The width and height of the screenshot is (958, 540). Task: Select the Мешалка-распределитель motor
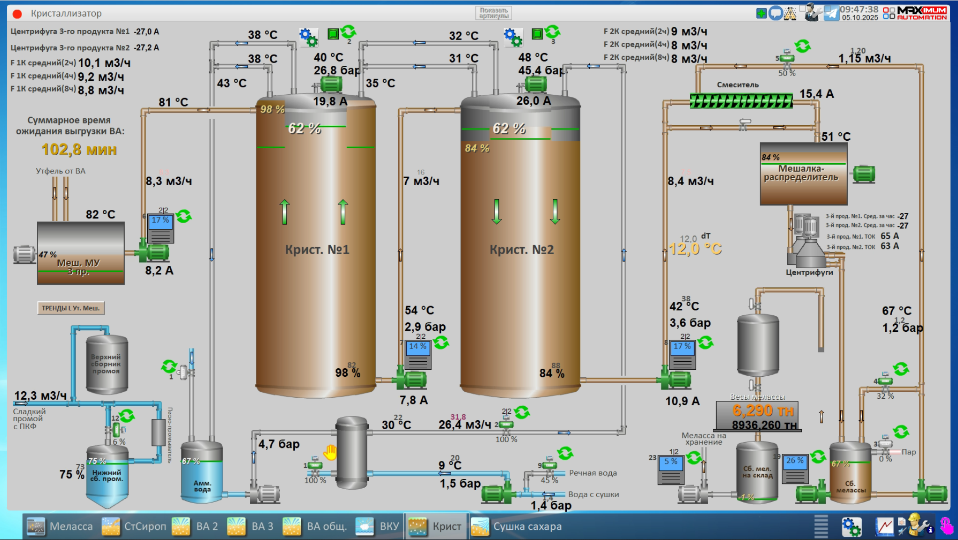[863, 174]
